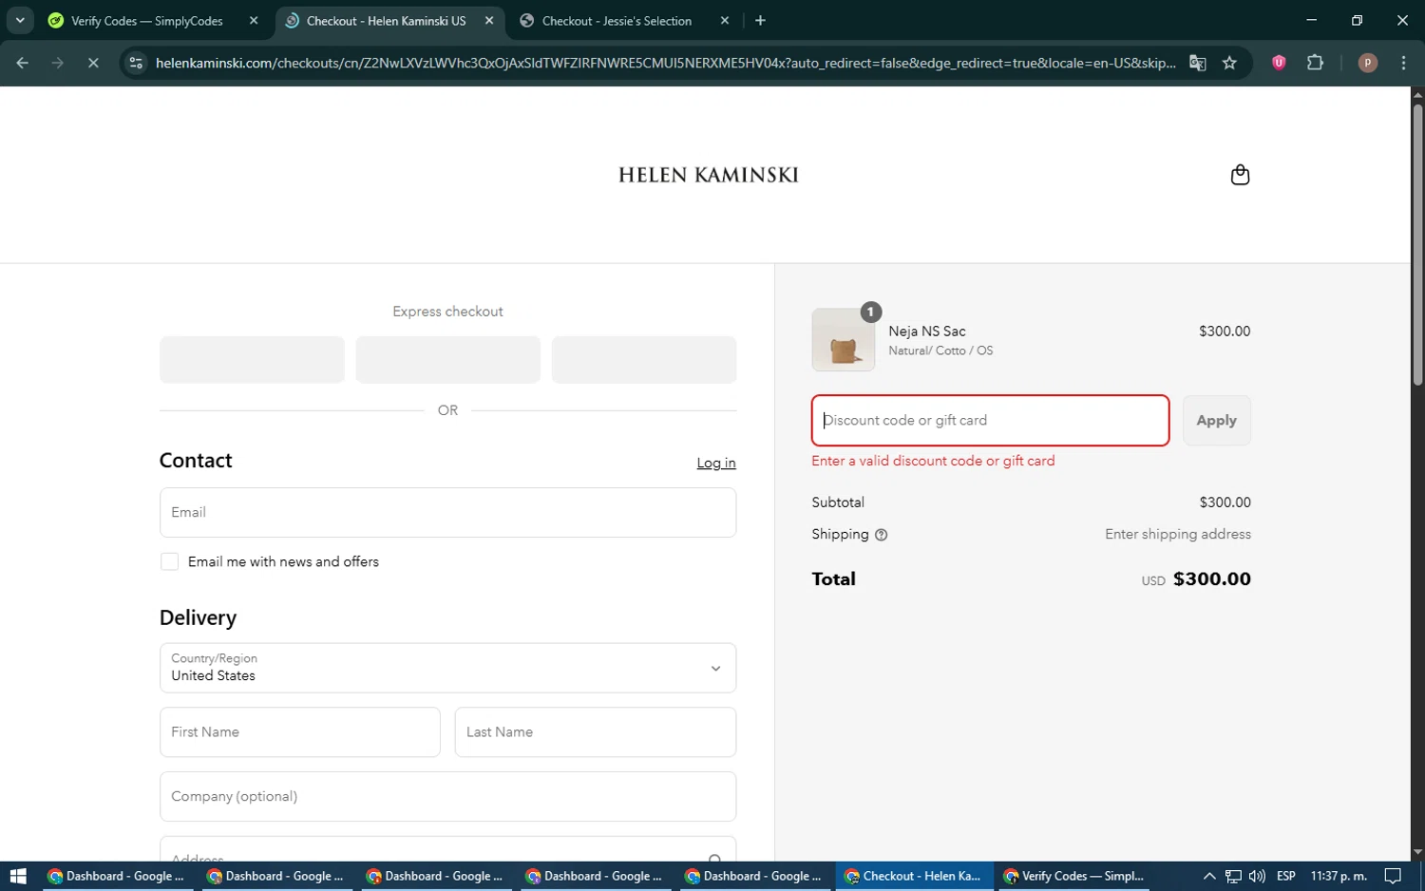Open first Dashboard Google taskbar window
1425x891 pixels.
(117, 876)
